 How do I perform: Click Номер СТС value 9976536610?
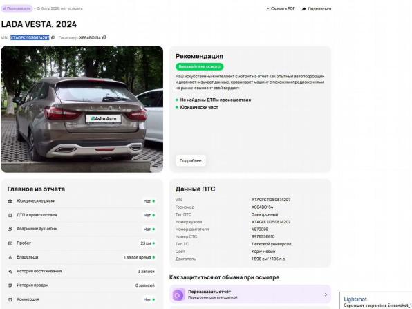[263, 236]
